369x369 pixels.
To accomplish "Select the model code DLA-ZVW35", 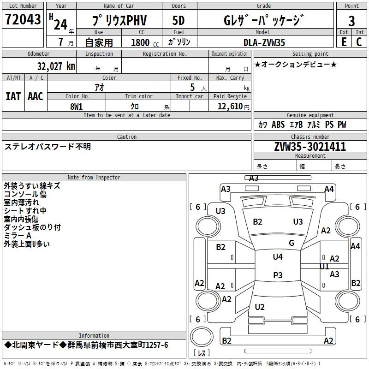I will click(x=264, y=42).
